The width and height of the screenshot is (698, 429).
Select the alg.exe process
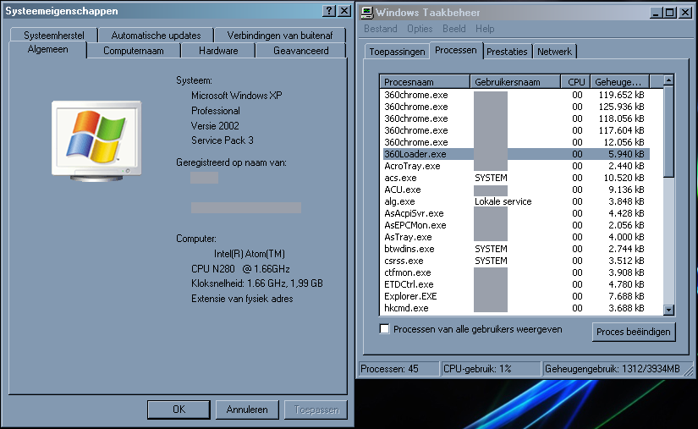[x=515, y=201]
